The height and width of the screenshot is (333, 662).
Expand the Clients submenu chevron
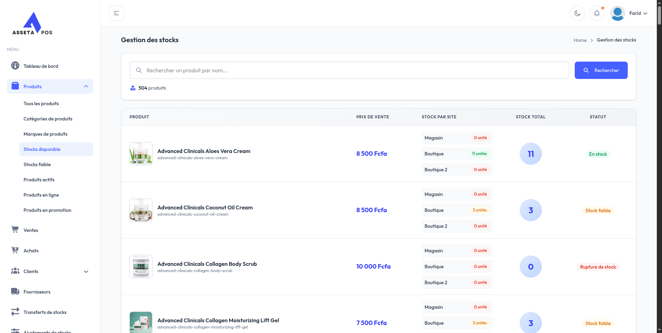(x=86, y=271)
